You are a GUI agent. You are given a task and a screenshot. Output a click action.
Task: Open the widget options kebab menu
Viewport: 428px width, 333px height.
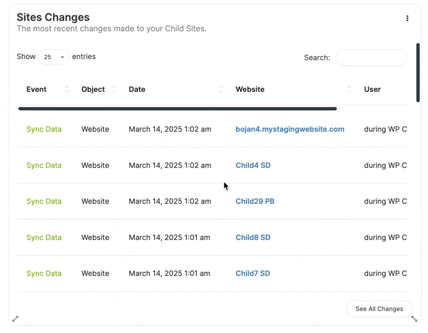[x=408, y=18]
